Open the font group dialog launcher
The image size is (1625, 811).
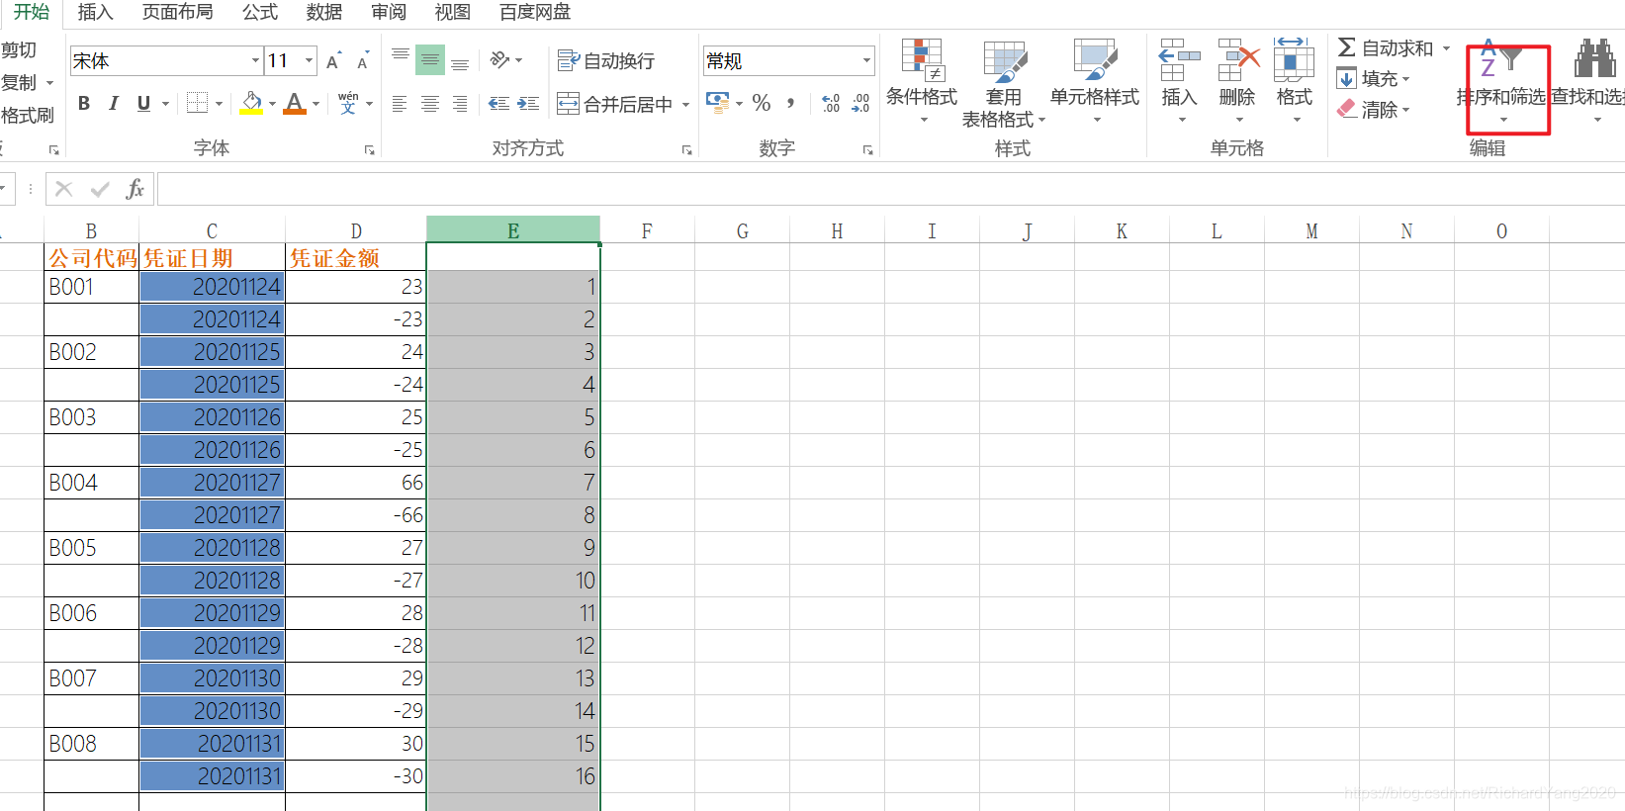coord(369,150)
